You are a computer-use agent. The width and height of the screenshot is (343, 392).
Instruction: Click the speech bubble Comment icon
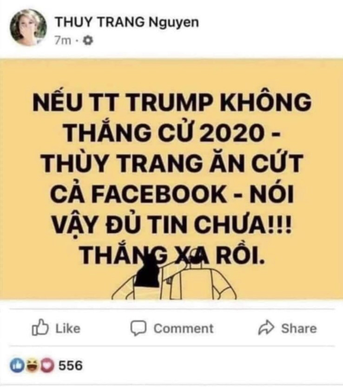tap(139, 329)
